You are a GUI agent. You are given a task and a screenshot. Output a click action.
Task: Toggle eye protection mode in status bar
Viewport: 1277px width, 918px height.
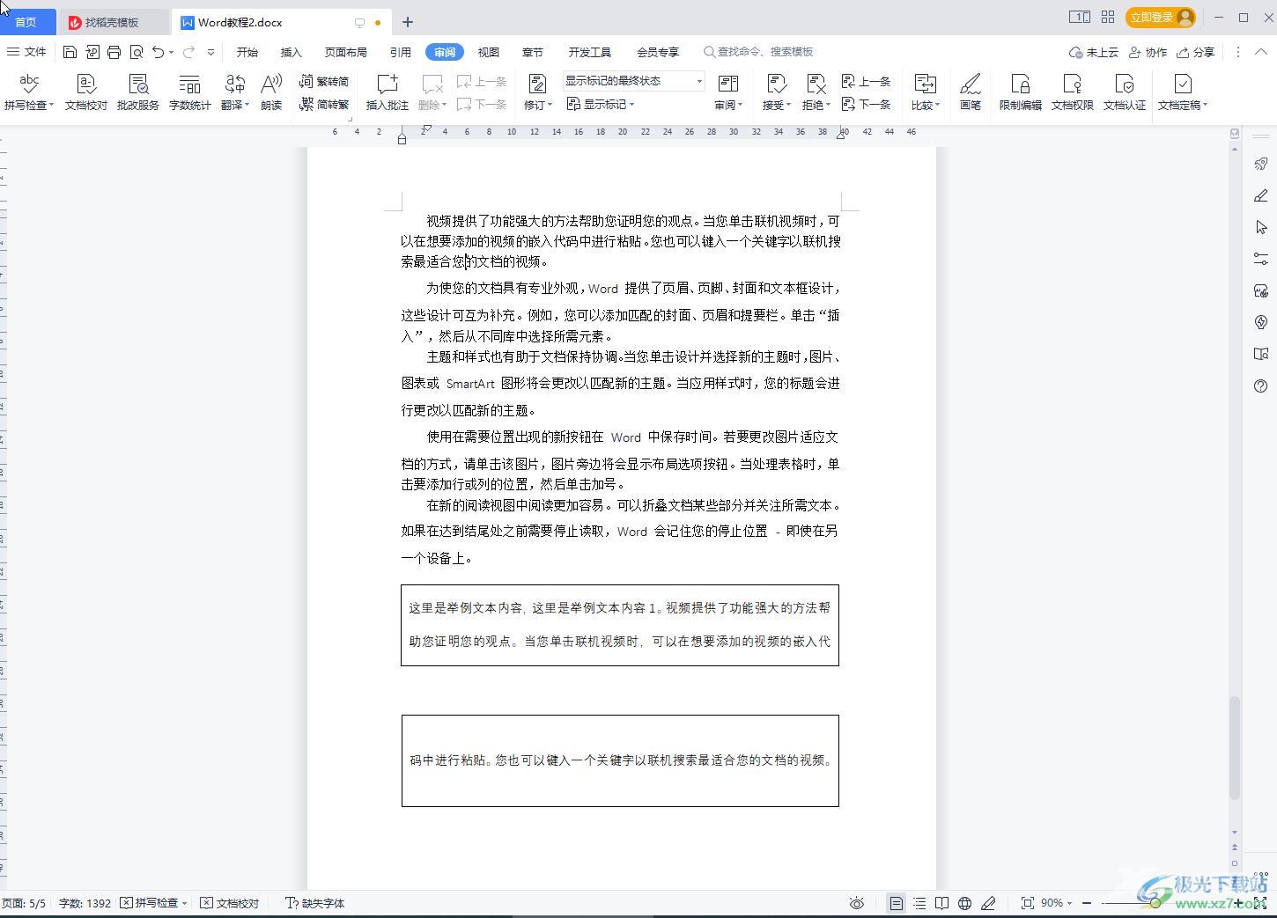click(x=857, y=903)
